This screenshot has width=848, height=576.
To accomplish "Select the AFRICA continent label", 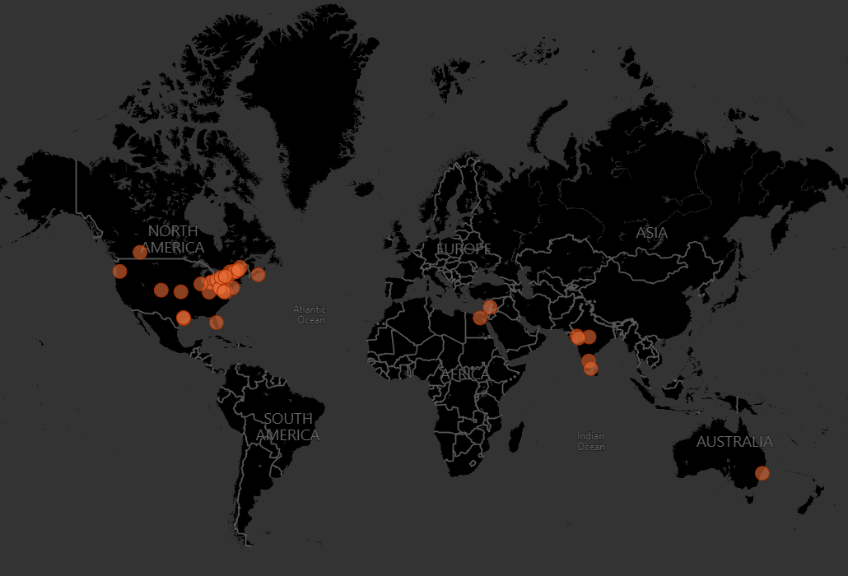I will (x=464, y=375).
